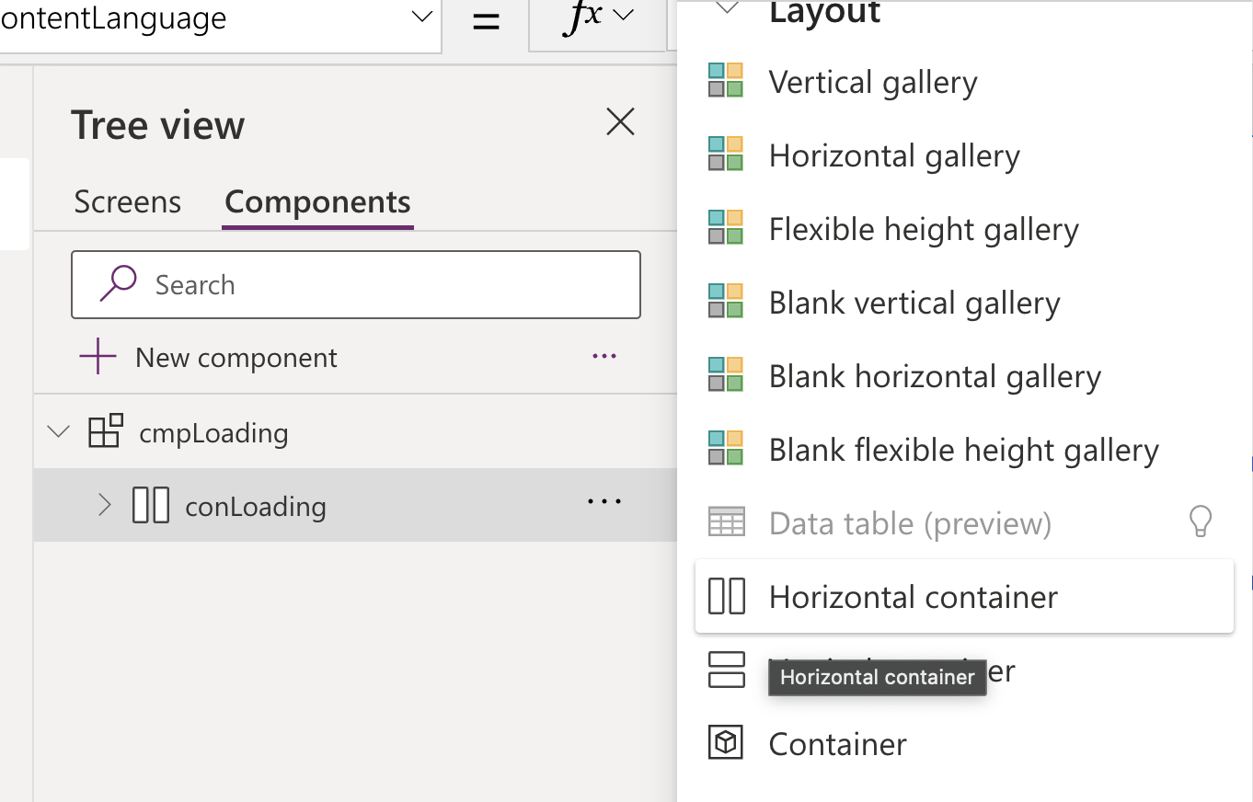Expand the conLoading container node
The width and height of the screenshot is (1253, 802).
[x=104, y=505]
